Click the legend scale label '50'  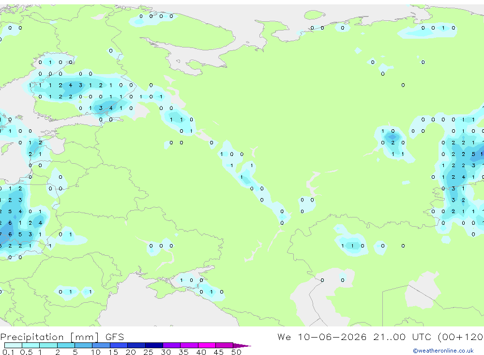pos(236,352)
